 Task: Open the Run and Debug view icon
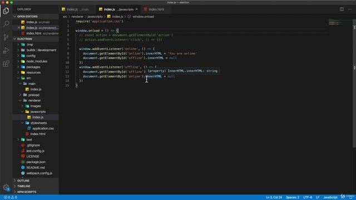click(6, 51)
